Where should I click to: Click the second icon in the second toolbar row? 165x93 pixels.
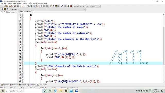tap(5, 9)
